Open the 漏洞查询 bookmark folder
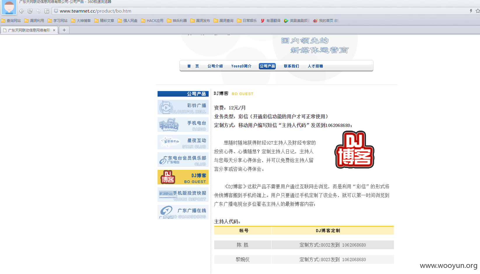Image resolution: width=480 pixels, height=274 pixels. [224, 21]
